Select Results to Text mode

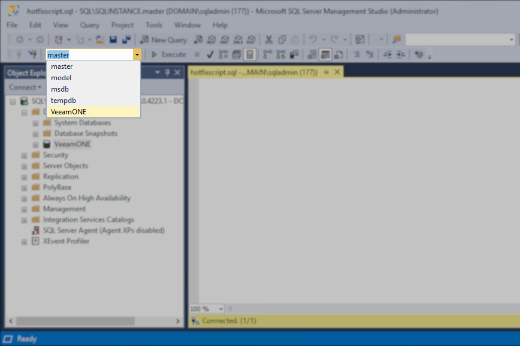(x=312, y=54)
